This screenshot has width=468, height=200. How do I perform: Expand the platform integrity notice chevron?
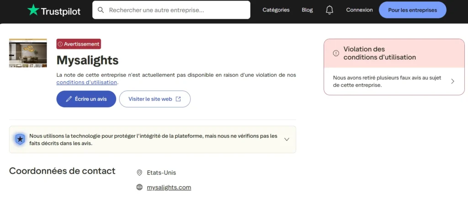coord(287,139)
